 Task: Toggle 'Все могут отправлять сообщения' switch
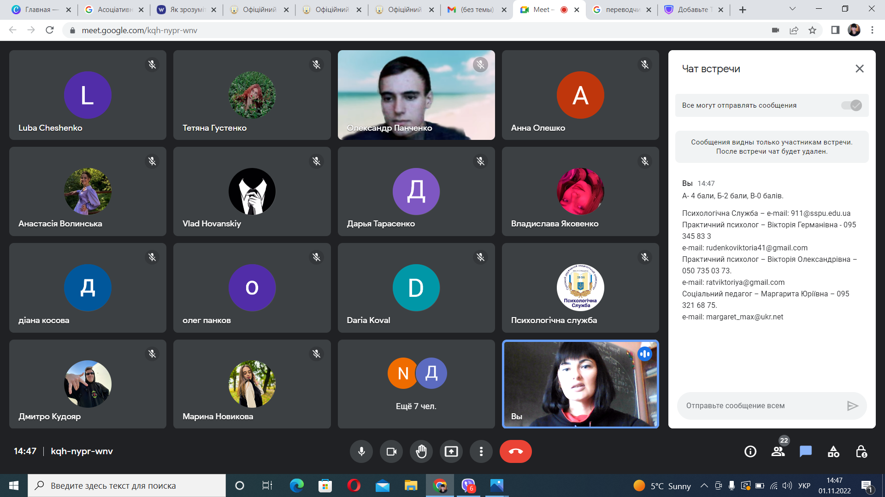click(x=851, y=105)
